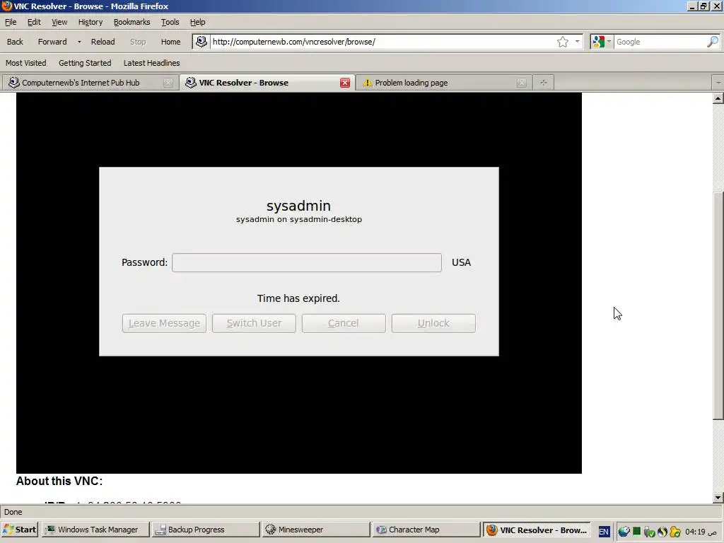Open the list all tabs dropdown
The image size is (724, 543).
click(x=718, y=83)
